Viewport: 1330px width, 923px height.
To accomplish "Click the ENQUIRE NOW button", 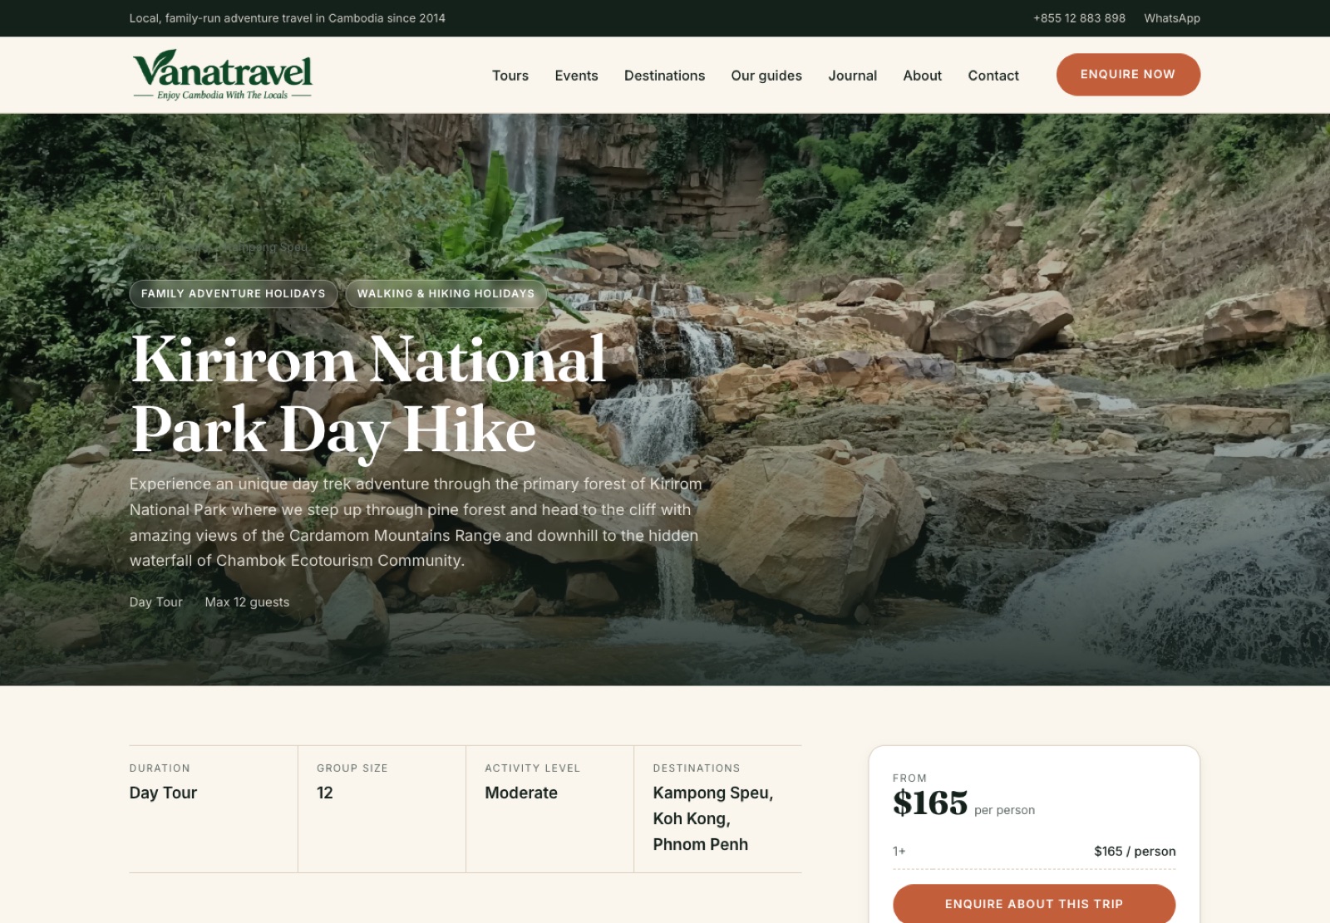I will tap(1128, 75).
